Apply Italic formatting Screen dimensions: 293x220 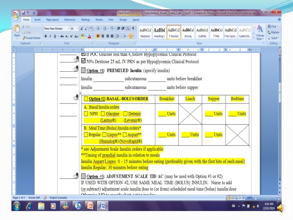click(x=50, y=36)
